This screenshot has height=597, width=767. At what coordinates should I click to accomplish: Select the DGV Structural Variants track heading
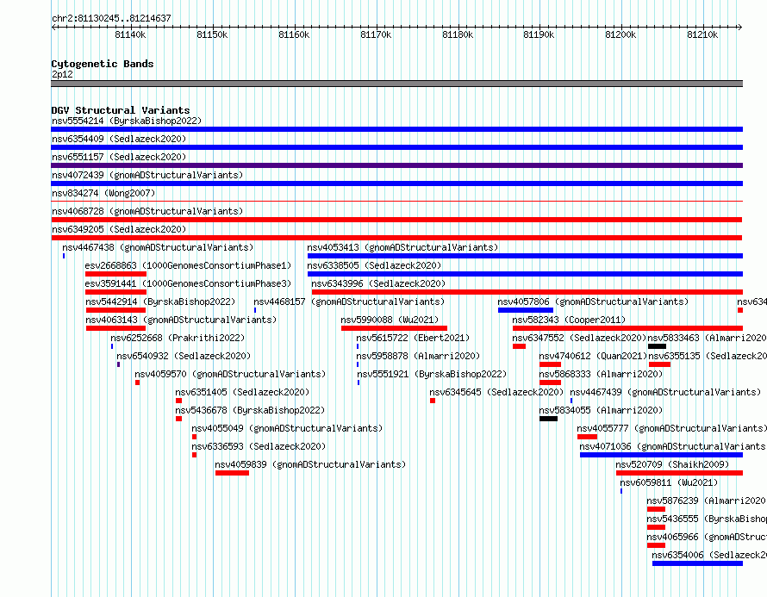coord(121,110)
